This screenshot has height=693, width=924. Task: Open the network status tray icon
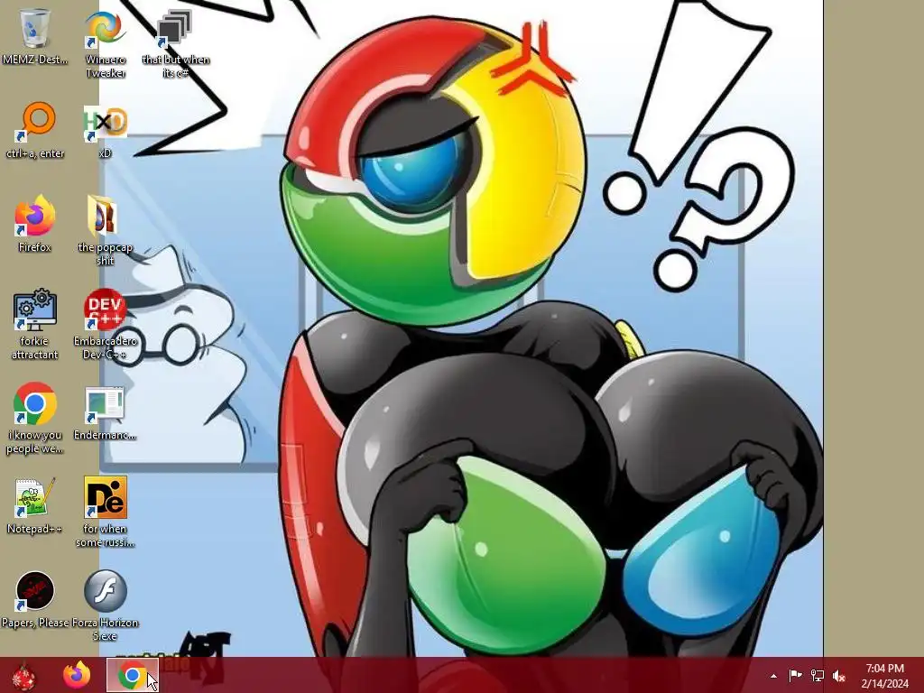[x=818, y=675]
